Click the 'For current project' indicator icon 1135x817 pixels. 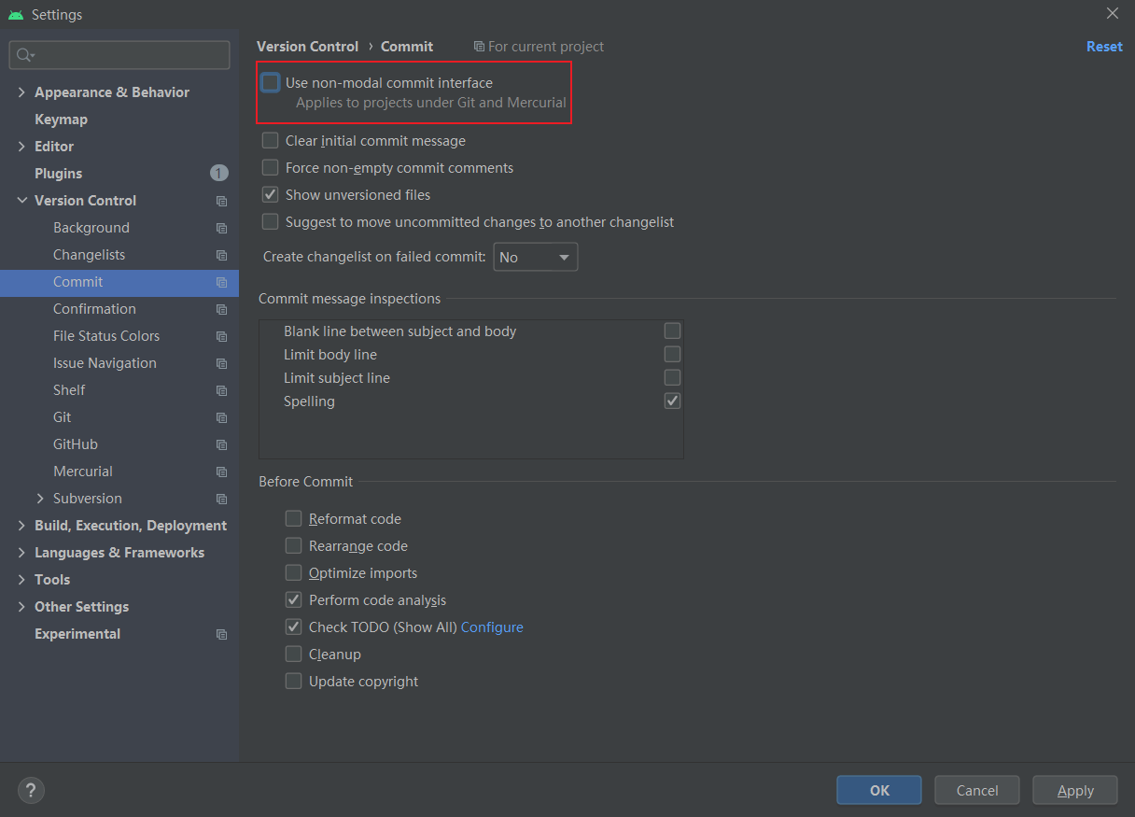tap(479, 47)
